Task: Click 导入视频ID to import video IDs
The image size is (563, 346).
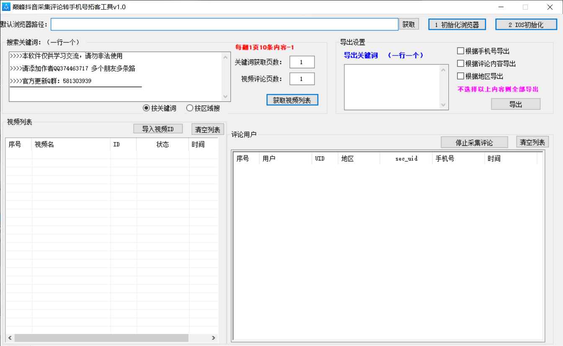Action: [x=158, y=128]
